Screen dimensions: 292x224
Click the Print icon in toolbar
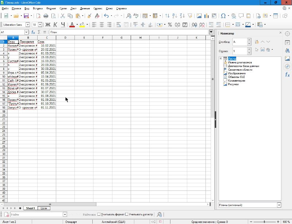click(x=46, y=16)
